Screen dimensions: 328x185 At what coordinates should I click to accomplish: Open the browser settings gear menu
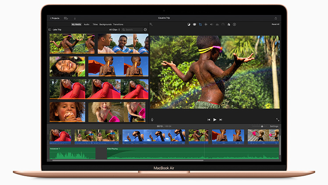(145, 30)
